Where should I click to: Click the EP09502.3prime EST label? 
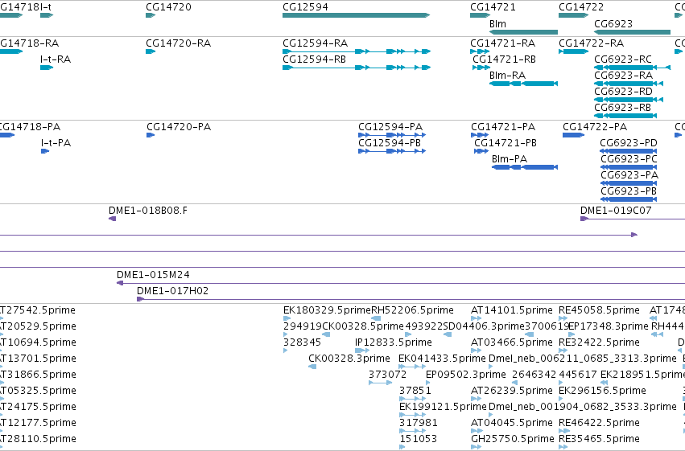click(466, 375)
